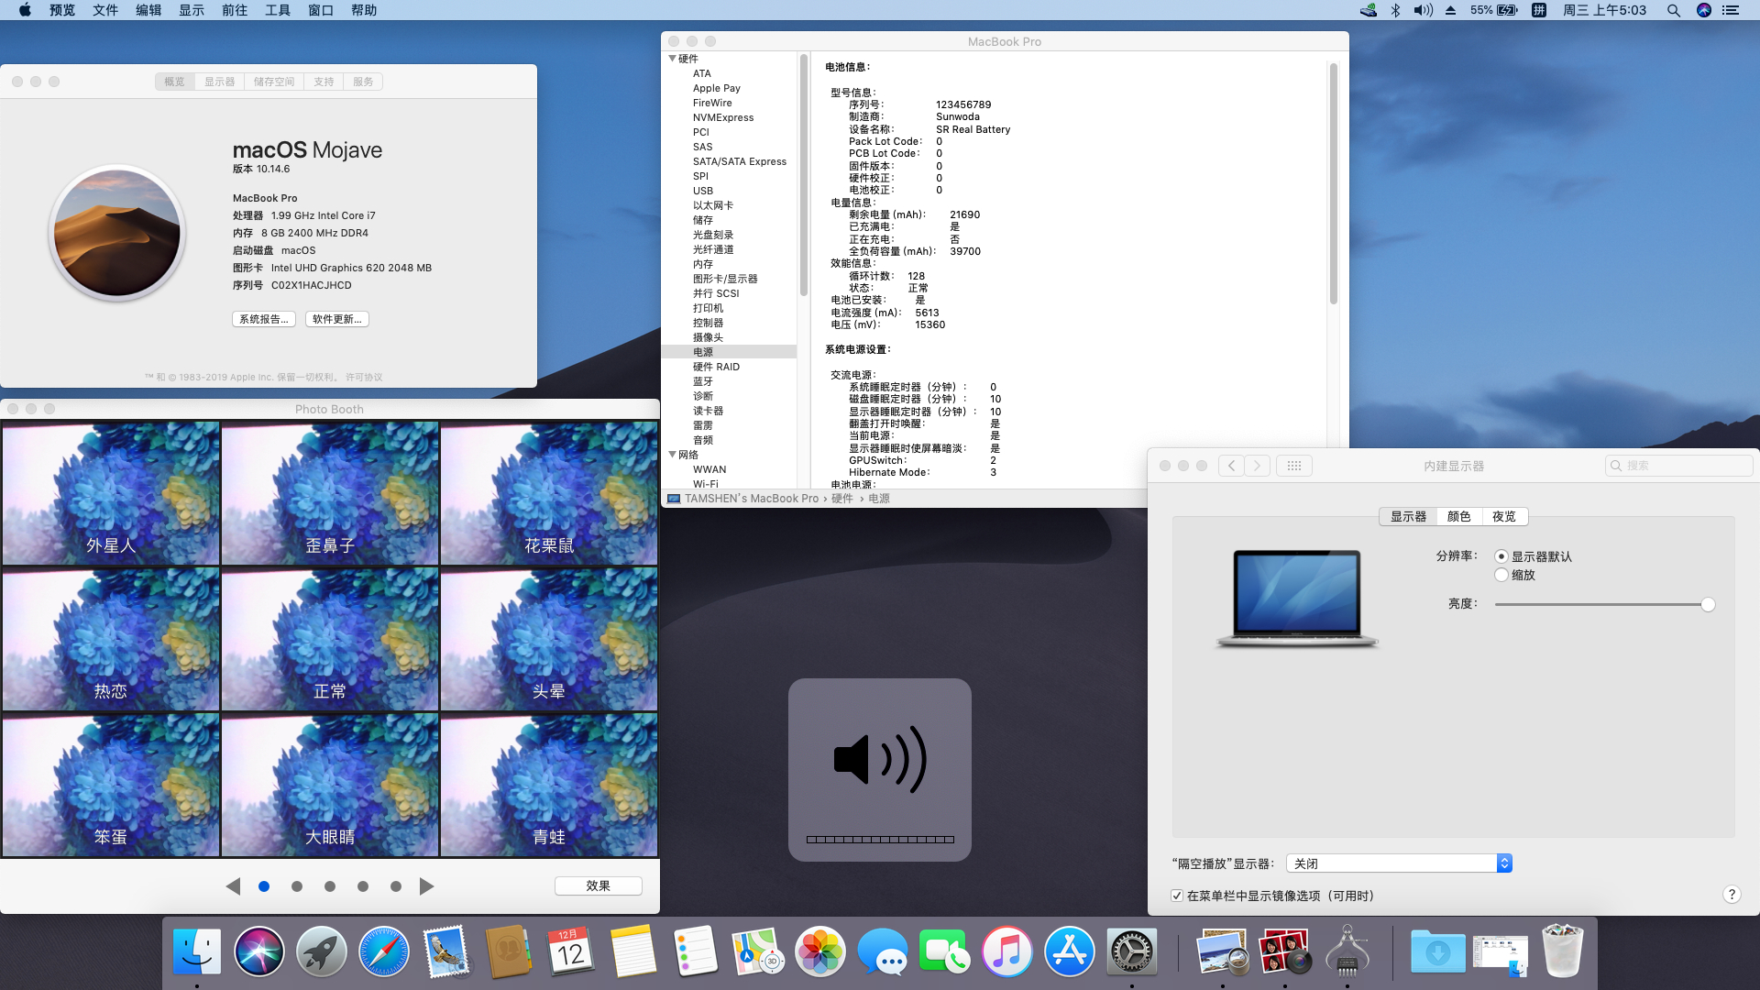The height and width of the screenshot is (990, 1760).
Task: Open Maps app in the Dock
Action: coord(757,951)
